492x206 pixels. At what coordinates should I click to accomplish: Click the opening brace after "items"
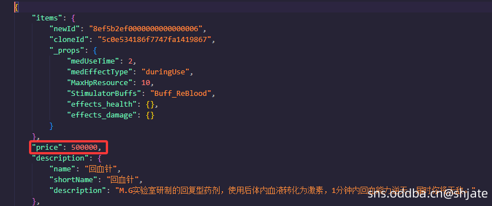point(73,18)
